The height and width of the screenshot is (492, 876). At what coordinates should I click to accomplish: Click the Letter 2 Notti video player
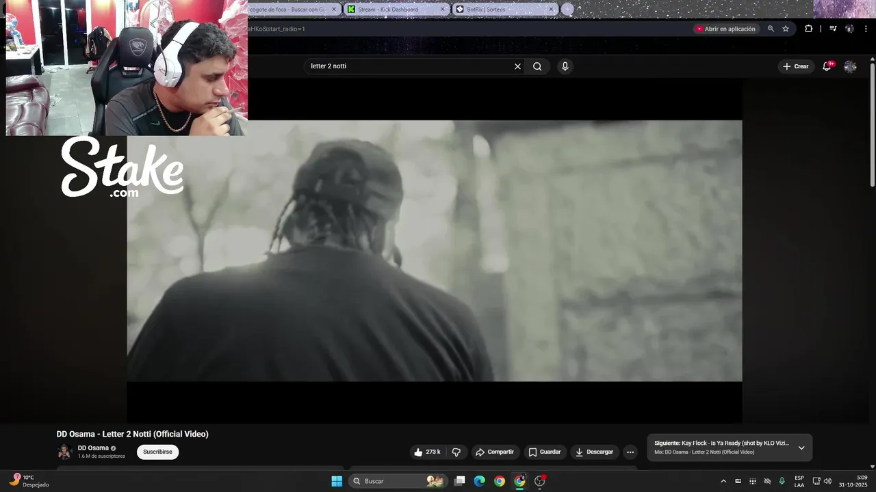[434, 251]
